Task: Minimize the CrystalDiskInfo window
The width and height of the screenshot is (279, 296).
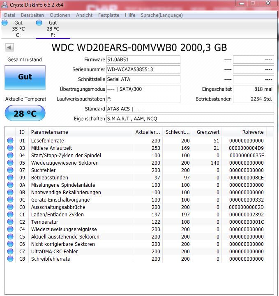Action: pos(242,3)
